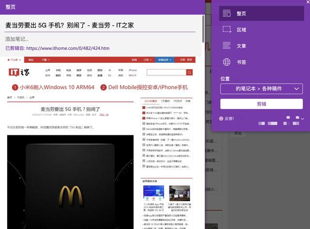Click the IT之家 logo in page preview
This screenshot has height=229, width=310.
tap(19, 72)
